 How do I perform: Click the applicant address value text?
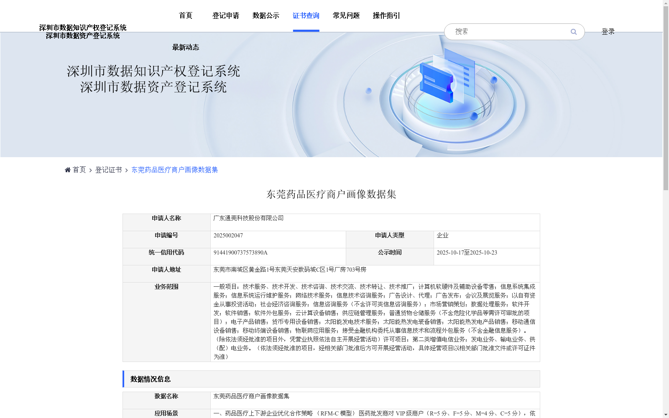(290, 270)
